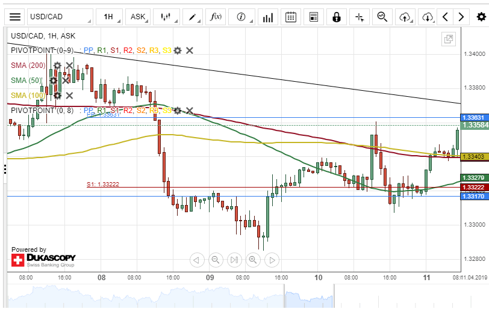The height and width of the screenshot is (312, 489).
Task: Open chart settings gear in toolbar
Action: (x=481, y=17)
